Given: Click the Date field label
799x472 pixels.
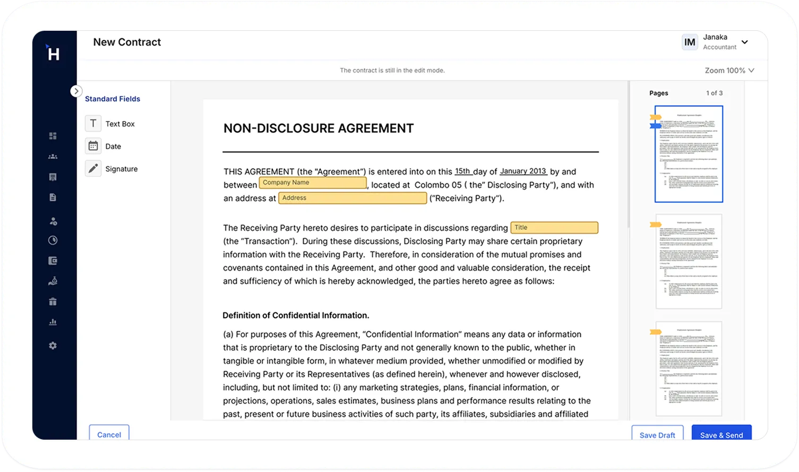Looking at the screenshot, I should (113, 146).
